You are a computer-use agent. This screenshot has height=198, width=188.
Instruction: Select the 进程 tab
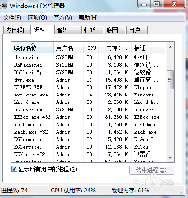tap(42, 29)
